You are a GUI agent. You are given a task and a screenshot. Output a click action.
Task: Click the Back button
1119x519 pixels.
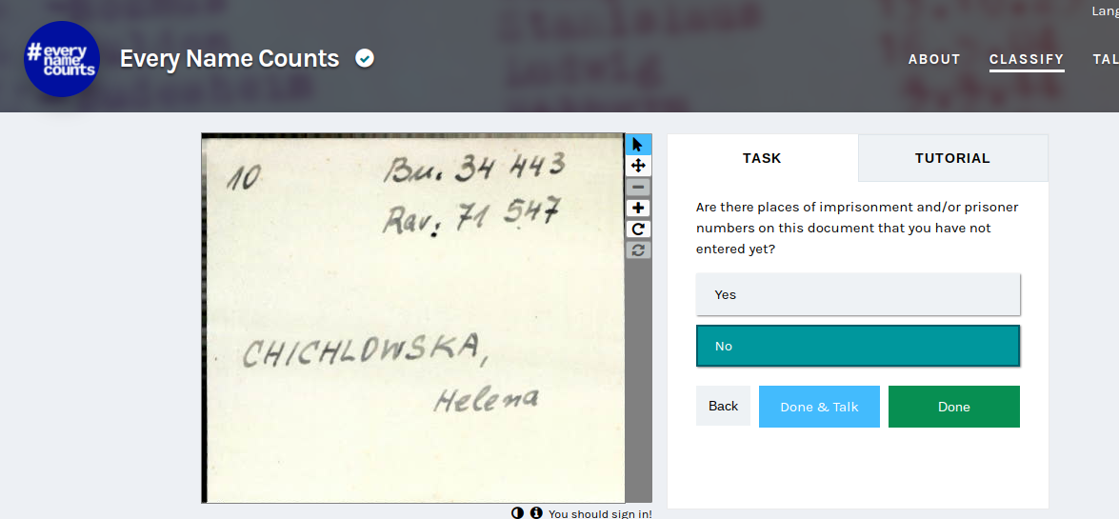723,406
